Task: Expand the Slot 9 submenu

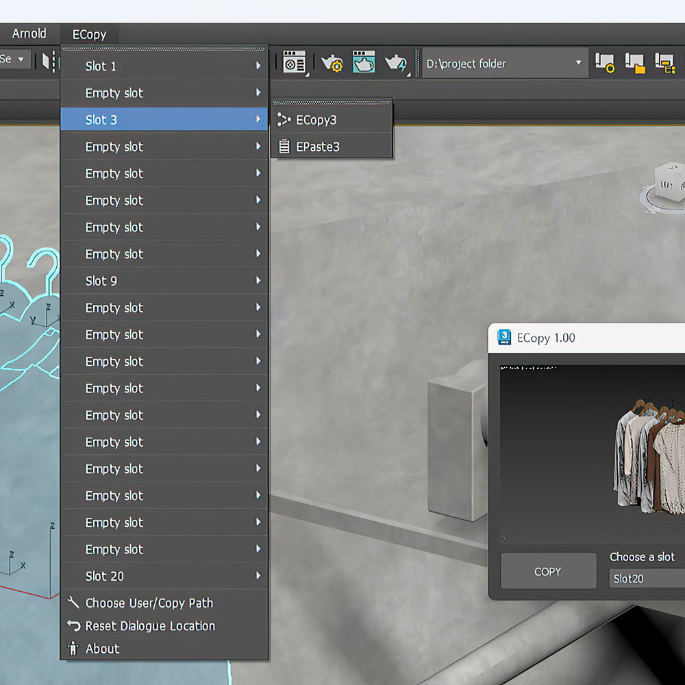Action: click(164, 280)
